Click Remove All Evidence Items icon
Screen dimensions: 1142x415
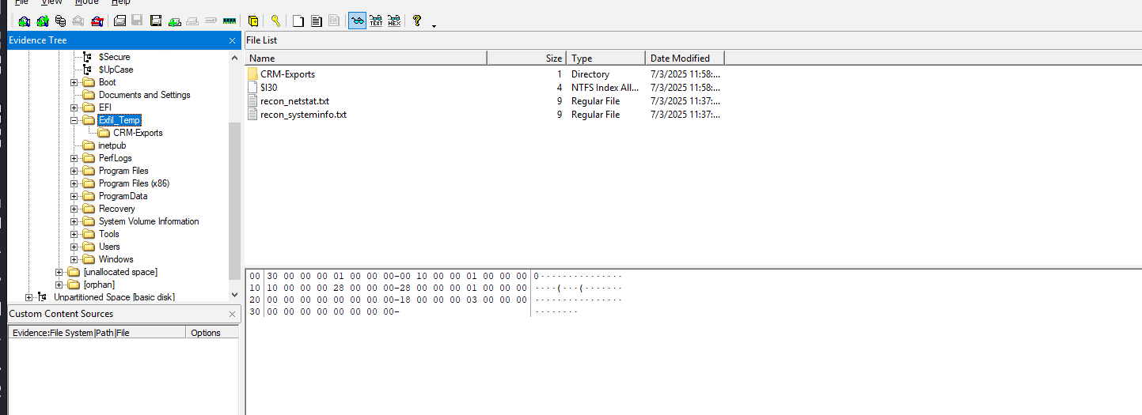97,21
